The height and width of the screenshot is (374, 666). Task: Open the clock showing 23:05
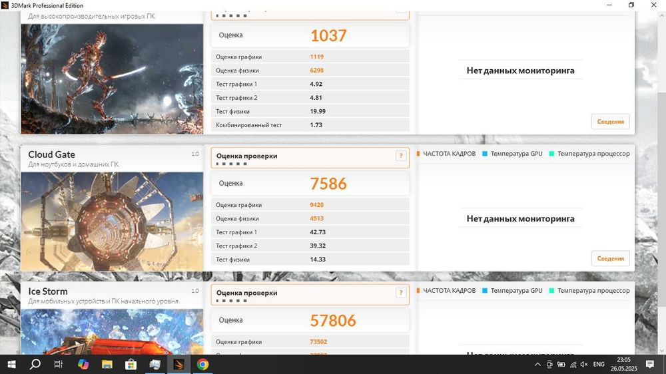click(623, 360)
